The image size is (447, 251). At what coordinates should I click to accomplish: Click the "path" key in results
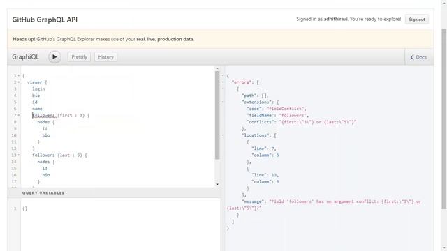click(x=249, y=96)
